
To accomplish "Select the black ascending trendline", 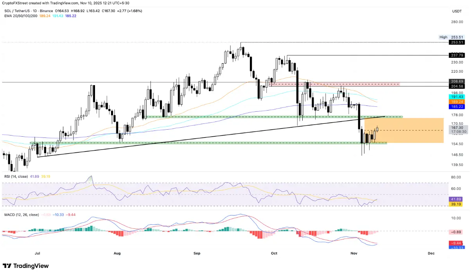I will (211, 137).
